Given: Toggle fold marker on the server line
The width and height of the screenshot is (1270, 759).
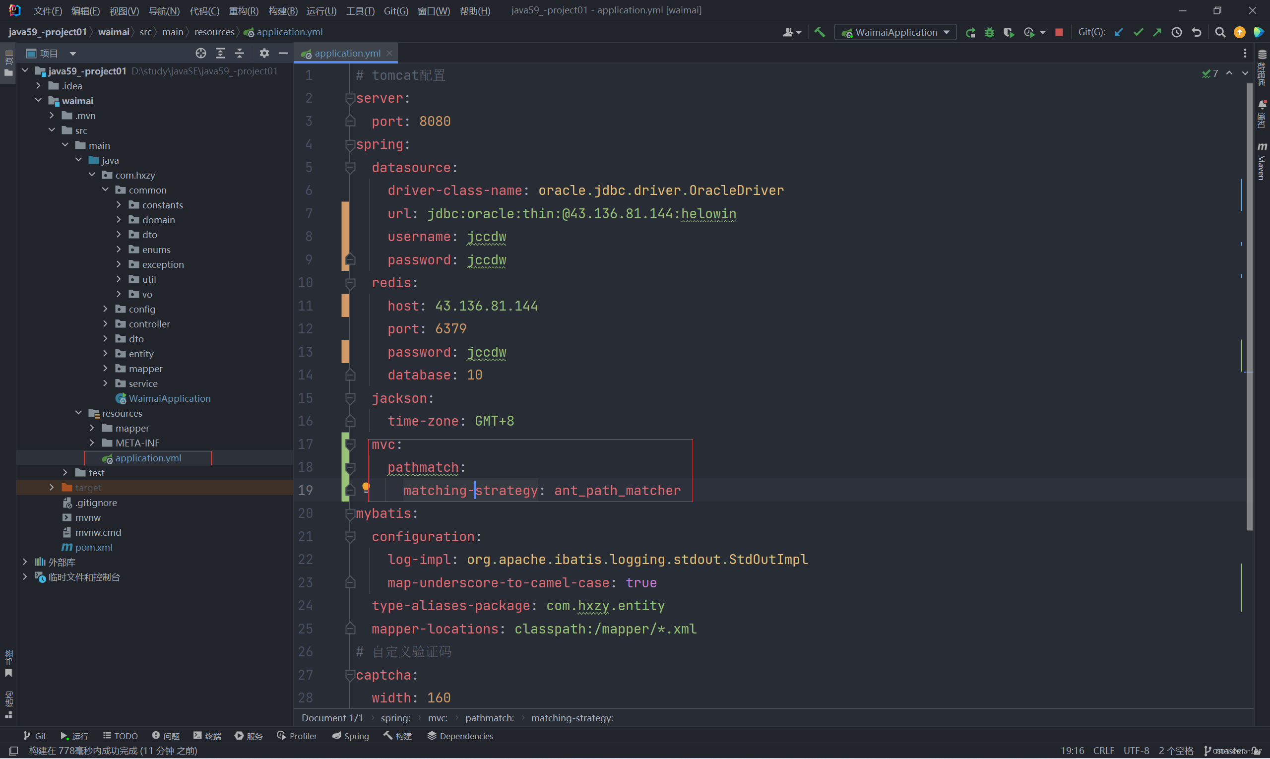Looking at the screenshot, I should point(350,98).
